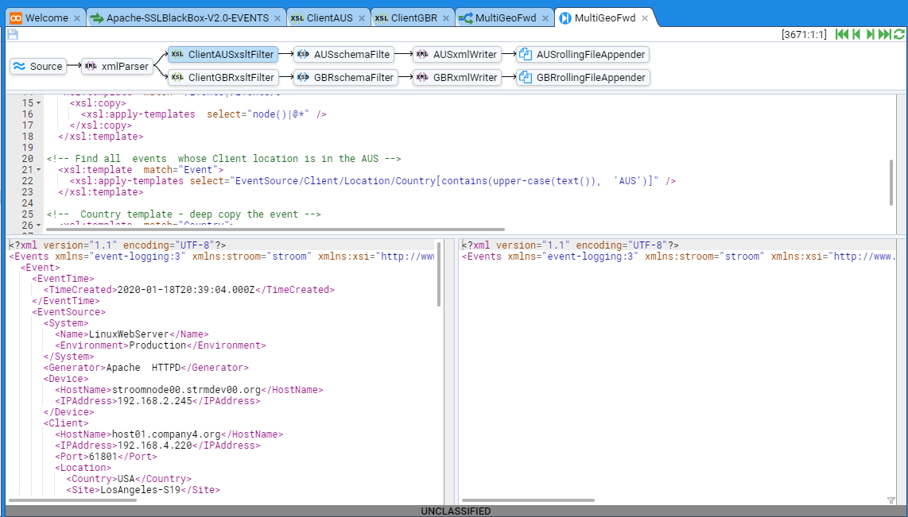
Task: Select the xmlParser pipeline node
Action: pyautogui.click(x=118, y=67)
